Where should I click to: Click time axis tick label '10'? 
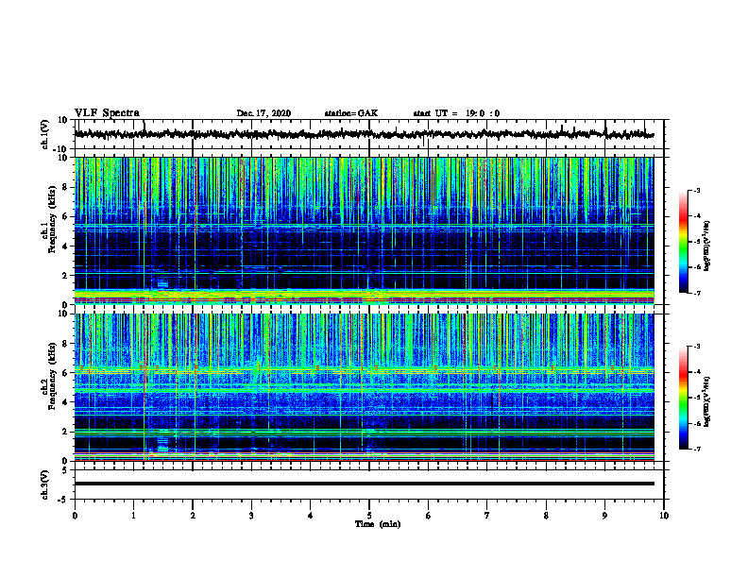664,516
